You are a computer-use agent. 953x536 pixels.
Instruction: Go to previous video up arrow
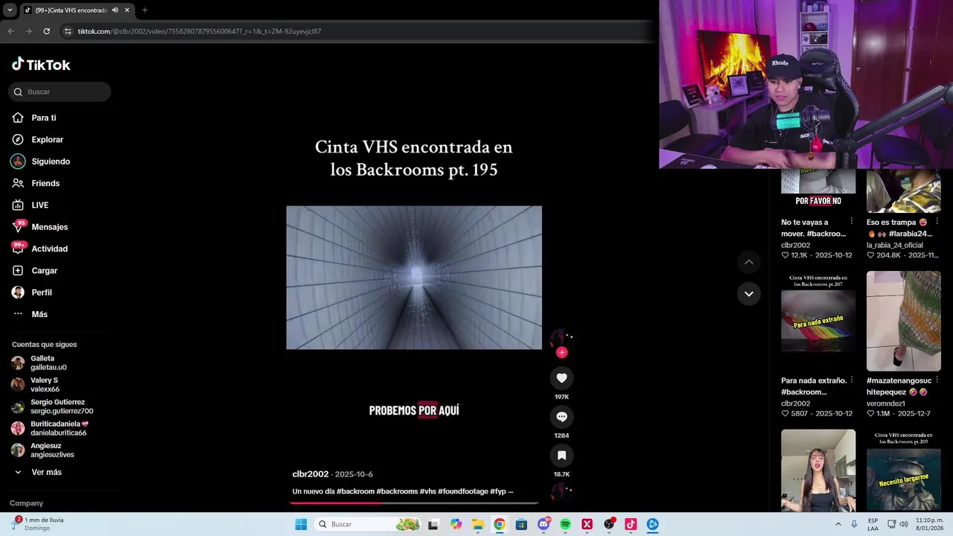click(x=749, y=262)
